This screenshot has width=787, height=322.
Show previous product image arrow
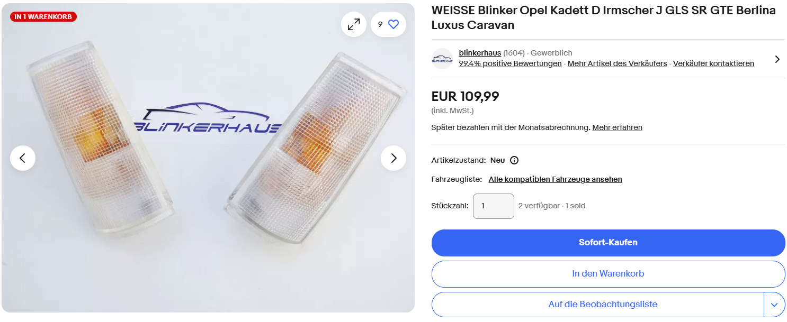(23, 158)
